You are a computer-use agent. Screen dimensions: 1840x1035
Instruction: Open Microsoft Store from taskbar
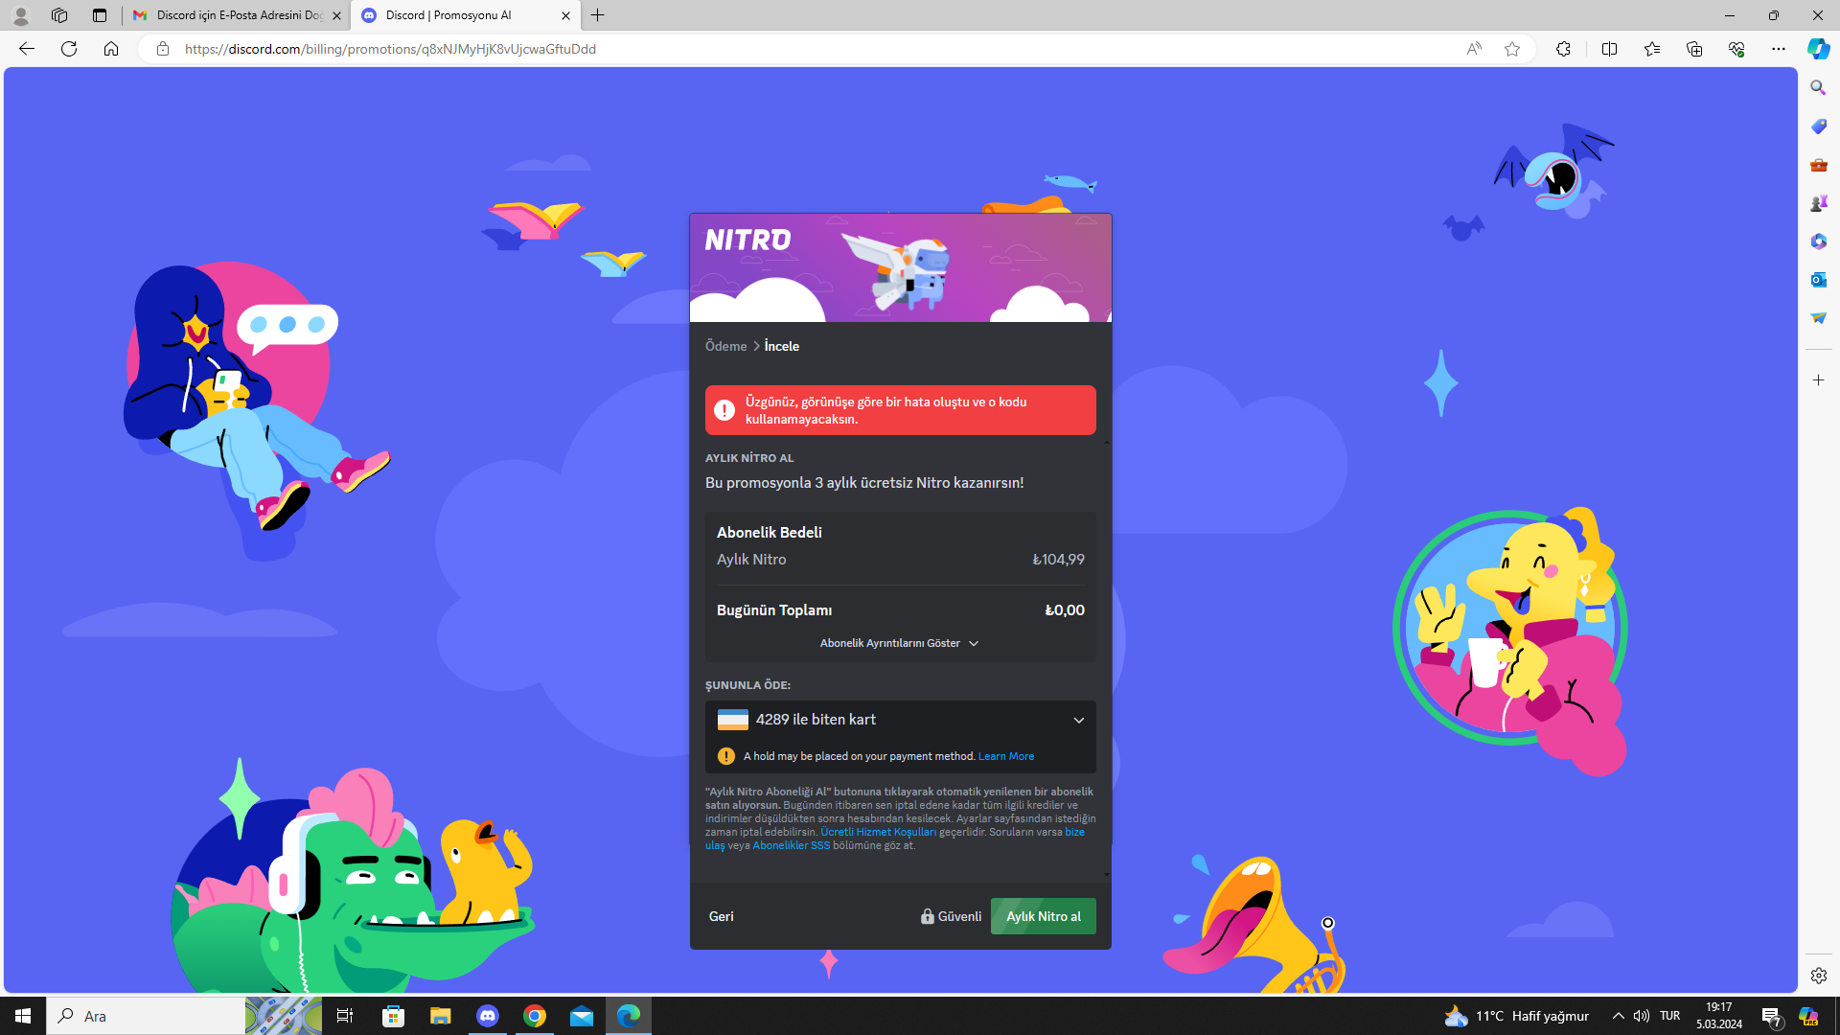(393, 1016)
